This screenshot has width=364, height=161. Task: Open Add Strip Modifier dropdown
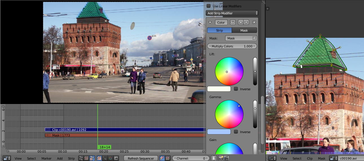click(x=232, y=13)
